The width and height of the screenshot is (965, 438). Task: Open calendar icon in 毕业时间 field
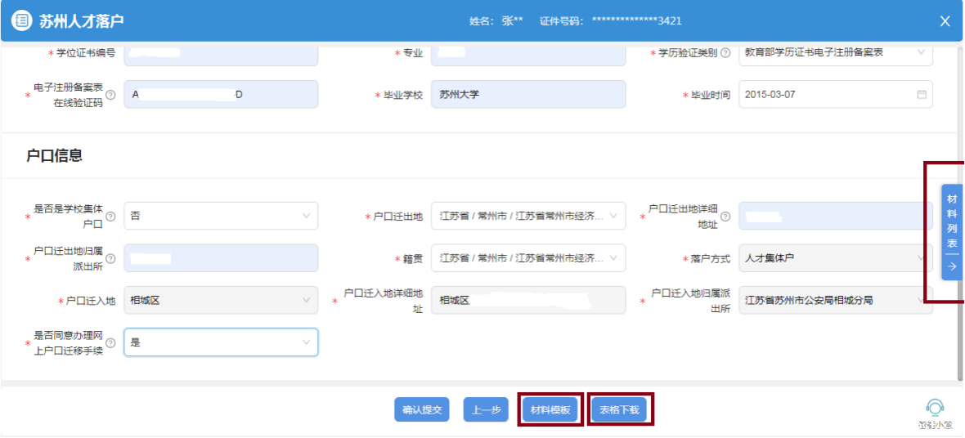pos(922,95)
